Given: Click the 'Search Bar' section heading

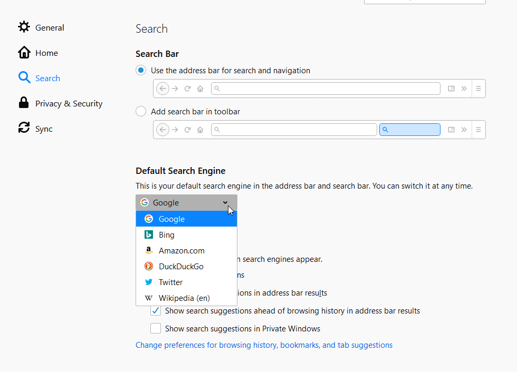Looking at the screenshot, I should 157,54.
